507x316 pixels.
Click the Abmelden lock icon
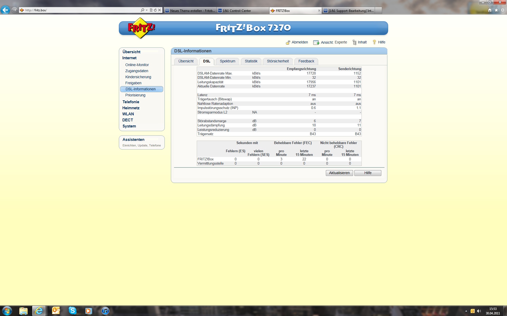(x=288, y=42)
